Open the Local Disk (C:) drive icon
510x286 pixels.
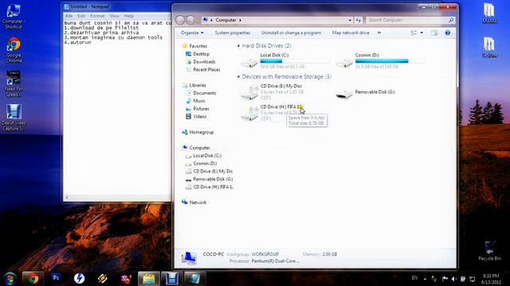tap(249, 63)
